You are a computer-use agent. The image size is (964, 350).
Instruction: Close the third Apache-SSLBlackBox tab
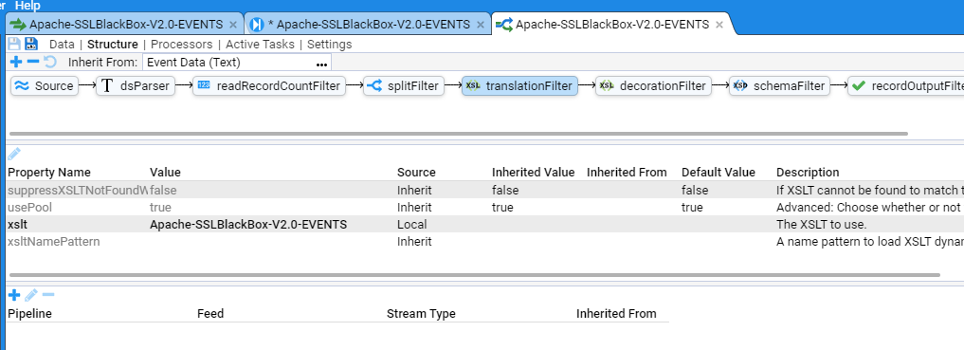718,25
